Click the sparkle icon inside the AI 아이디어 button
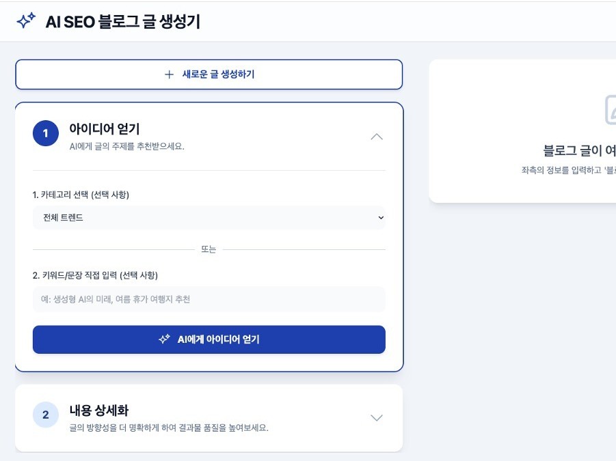The height and width of the screenshot is (461, 616). click(163, 339)
